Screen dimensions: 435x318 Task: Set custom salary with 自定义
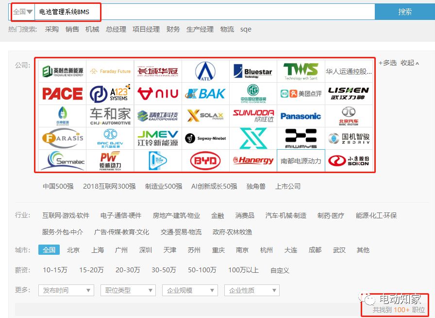[x=280, y=270]
